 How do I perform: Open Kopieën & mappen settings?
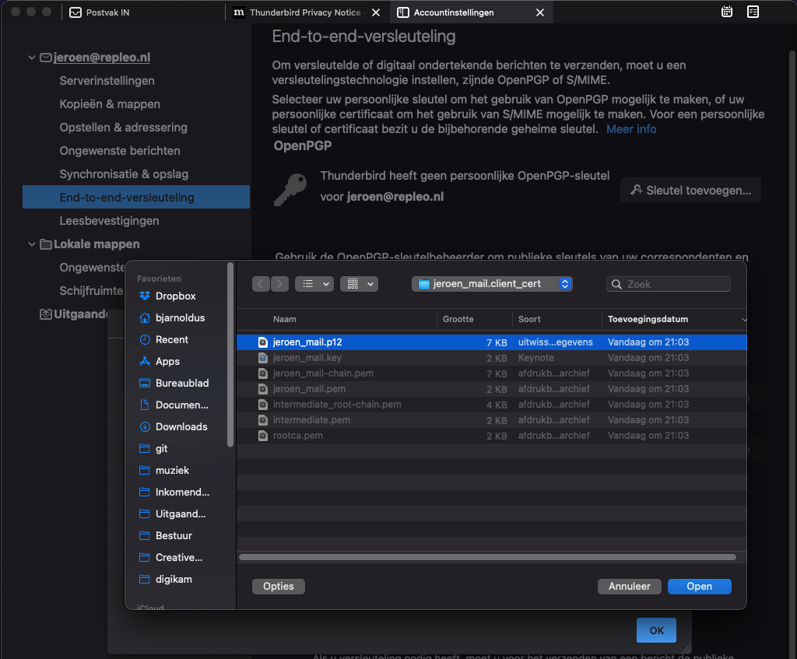point(110,104)
